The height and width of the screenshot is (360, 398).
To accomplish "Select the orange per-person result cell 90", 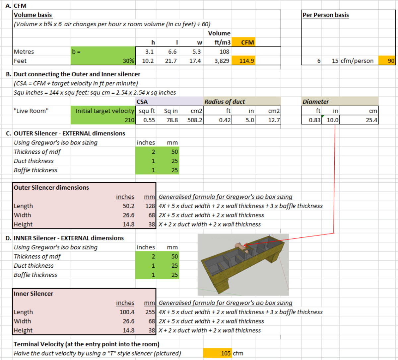I will click(x=387, y=61).
